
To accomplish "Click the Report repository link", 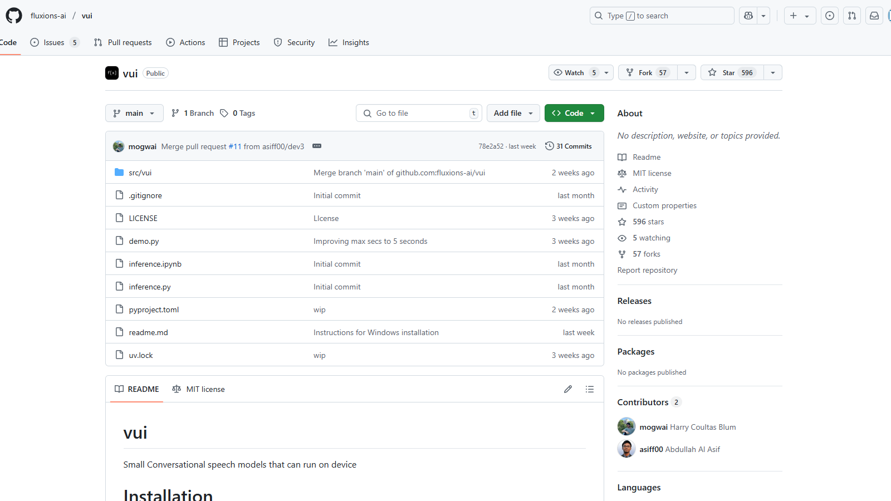I will [647, 270].
